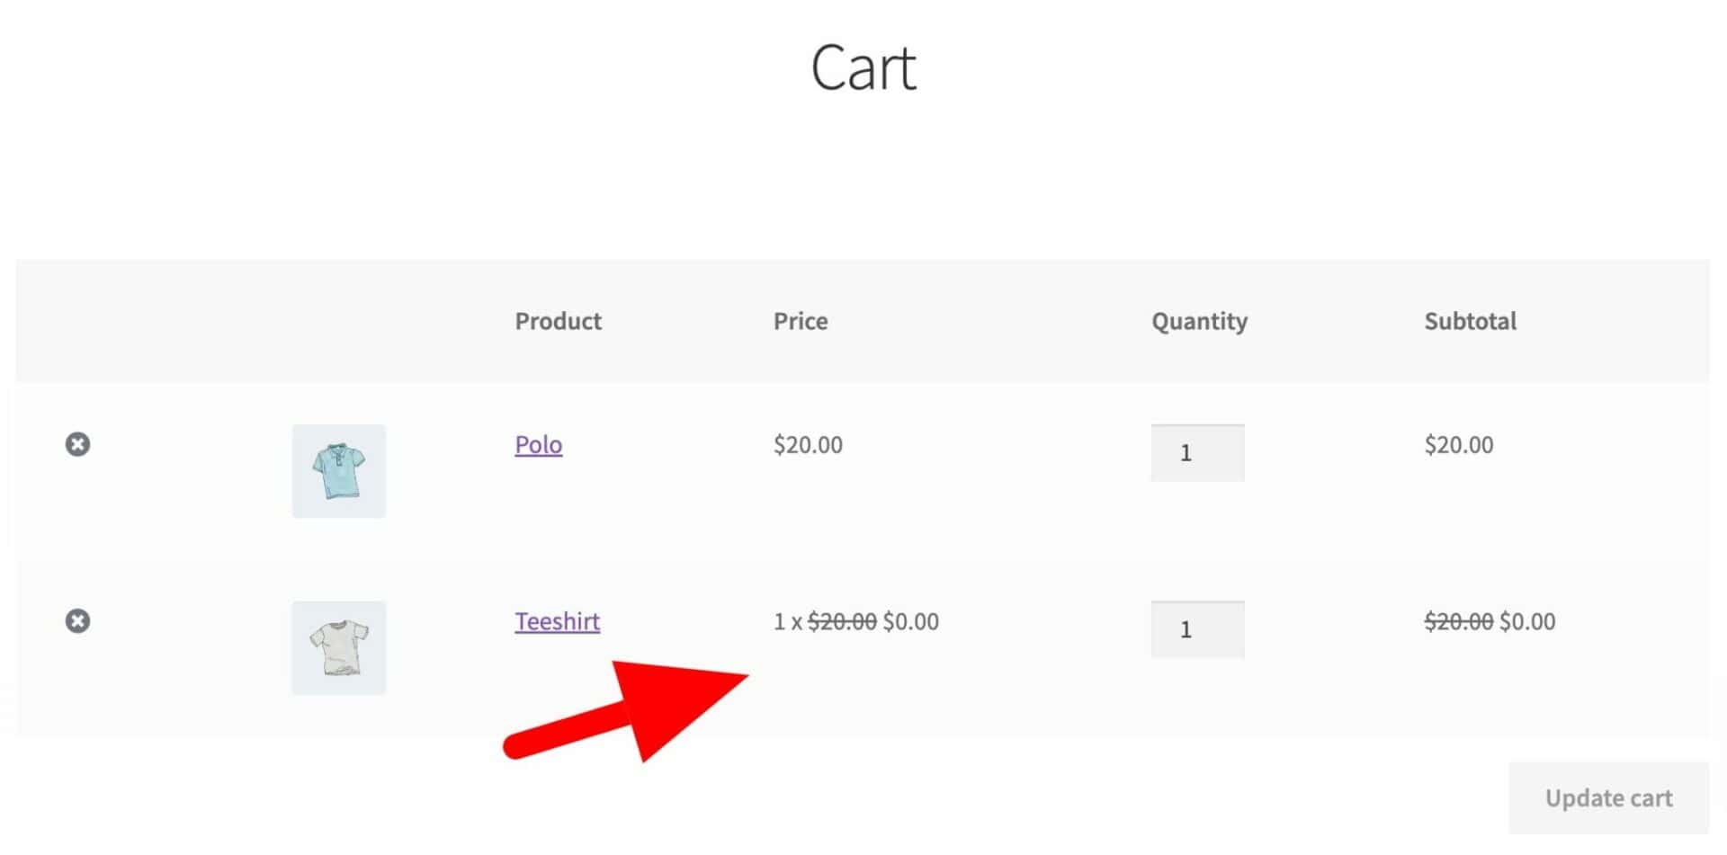Select the Product column header

click(x=559, y=321)
